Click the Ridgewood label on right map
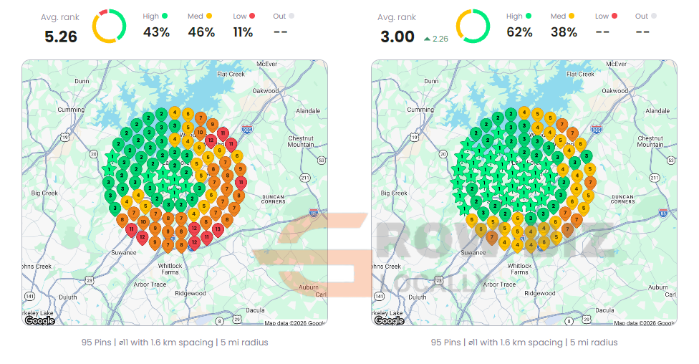Image resolution: width=699 pixels, height=364 pixels. coord(540,294)
